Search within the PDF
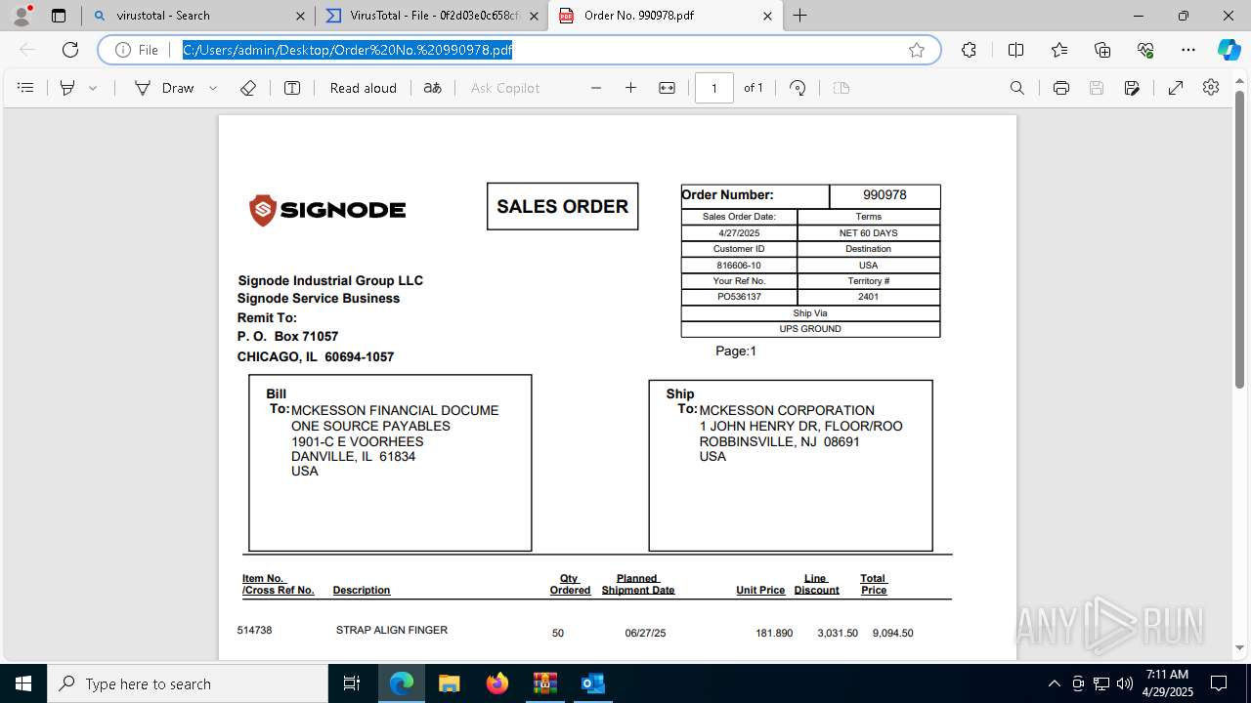The width and height of the screenshot is (1251, 703). [x=1017, y=88]
